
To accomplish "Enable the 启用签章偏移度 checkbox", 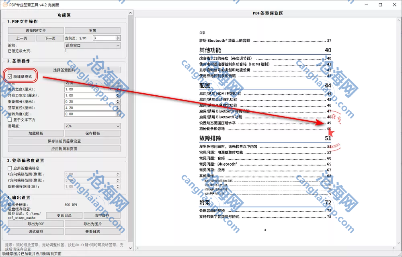I will 10,168.
